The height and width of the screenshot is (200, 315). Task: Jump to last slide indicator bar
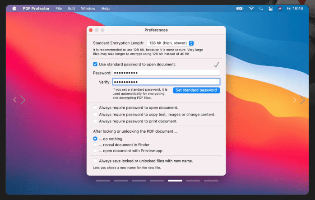coord(211,181)
